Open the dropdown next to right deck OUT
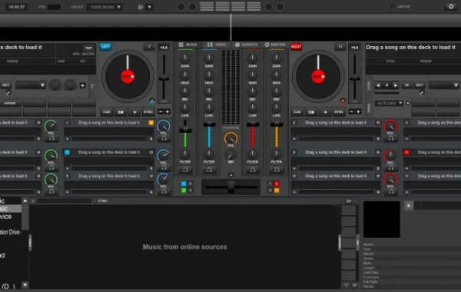The width and height of the screenshot is (461, 292). click(x=444, y=85)
